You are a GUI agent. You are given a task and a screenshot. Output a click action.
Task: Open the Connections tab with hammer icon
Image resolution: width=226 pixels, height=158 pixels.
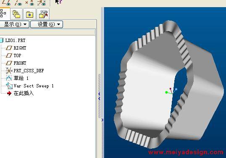[x=43, y=14]
